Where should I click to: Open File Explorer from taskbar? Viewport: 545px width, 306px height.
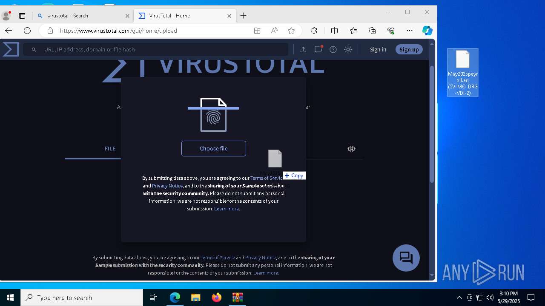pyautogui.click(x=195, y=297)
